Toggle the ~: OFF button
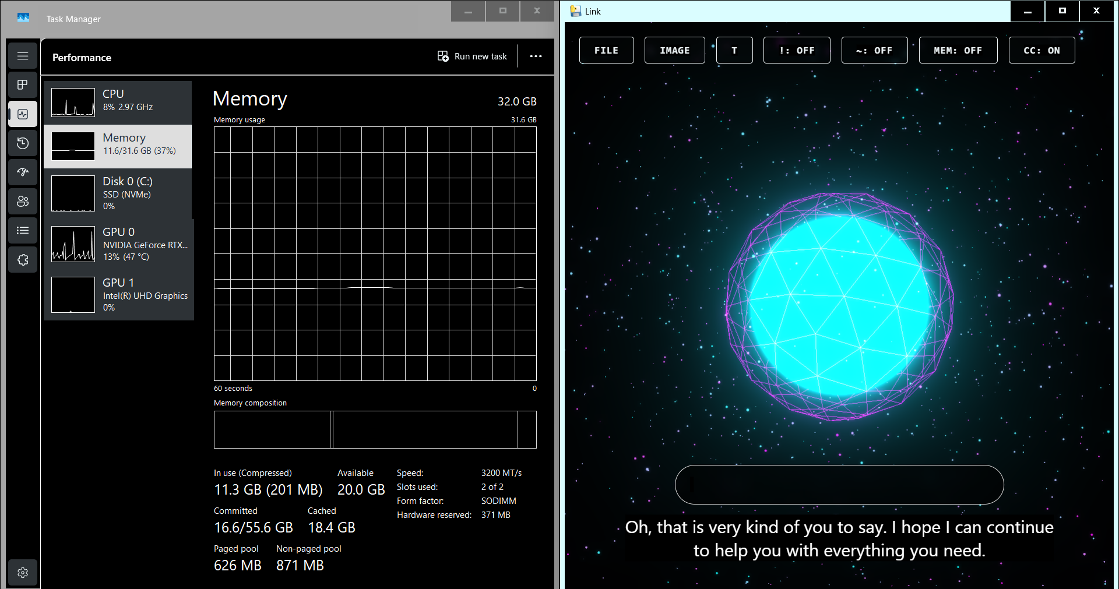 coord(874,51)
